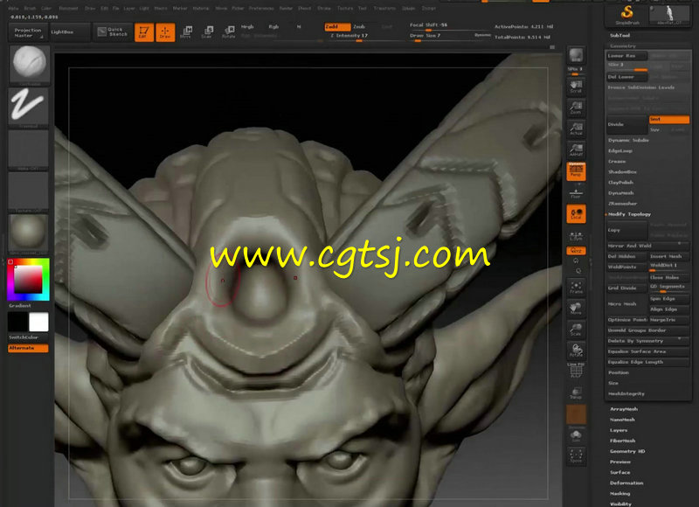The image size is (699, 507).
Task: Click the SwitchColor button
Action: pyautogui.click(x=24, y=337)
